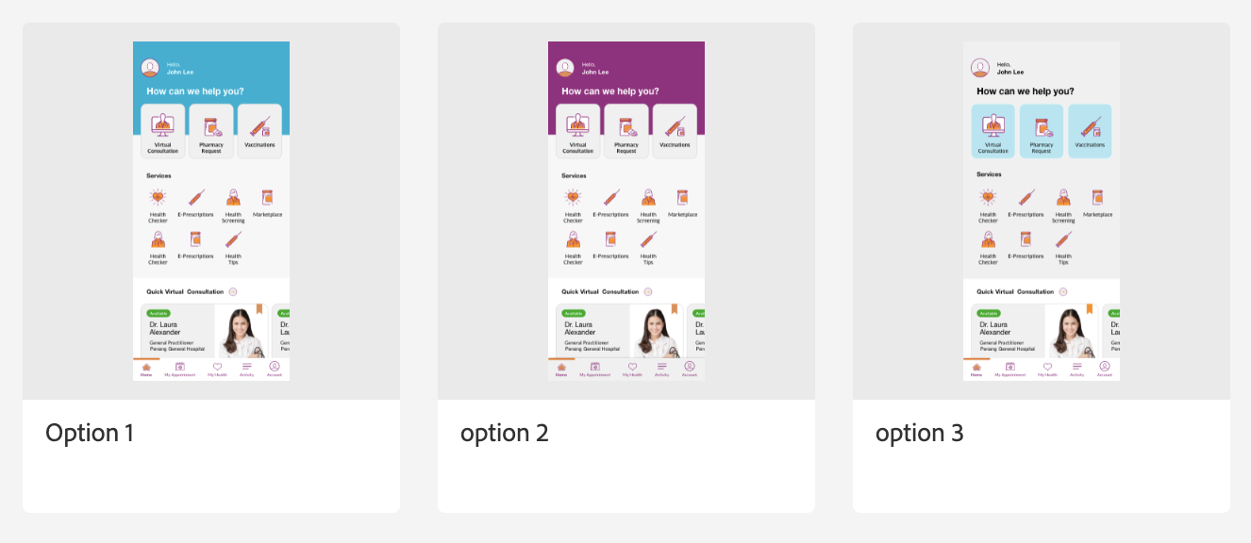The height and width of the screenshot is (543, 1251).
Task: Click the Option 1 title label
Action: coord(90,433)
